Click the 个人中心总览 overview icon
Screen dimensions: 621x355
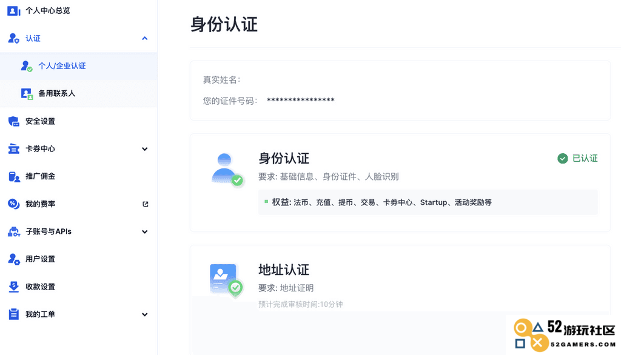click(x=13, y=11)
